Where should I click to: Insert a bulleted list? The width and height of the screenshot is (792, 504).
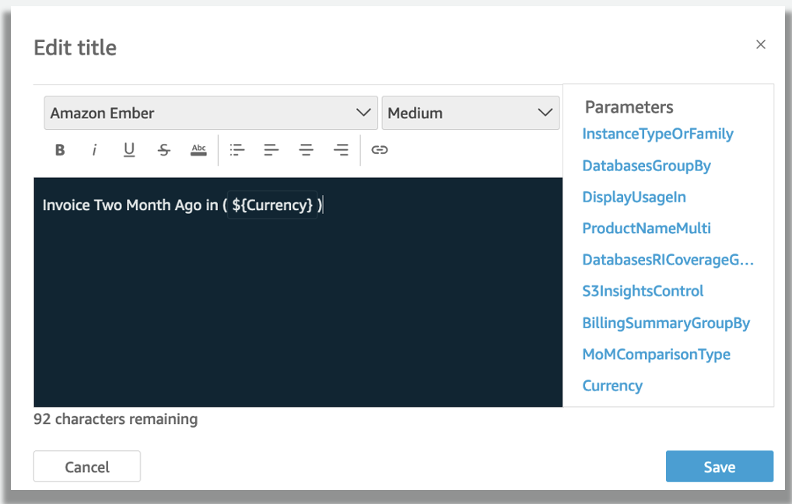(x=237, y=150)
